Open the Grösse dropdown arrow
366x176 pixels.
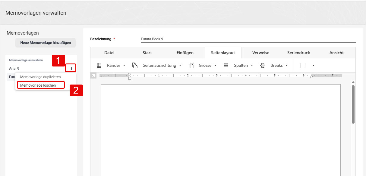point(216,65)
